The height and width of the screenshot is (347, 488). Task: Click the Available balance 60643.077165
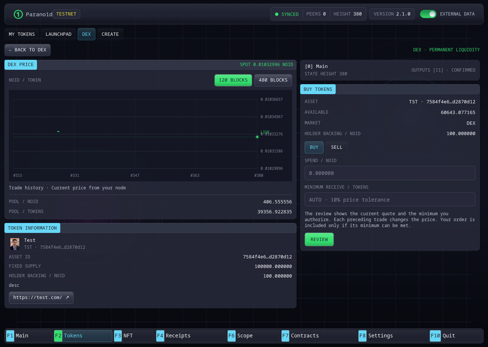click(458, 113)
